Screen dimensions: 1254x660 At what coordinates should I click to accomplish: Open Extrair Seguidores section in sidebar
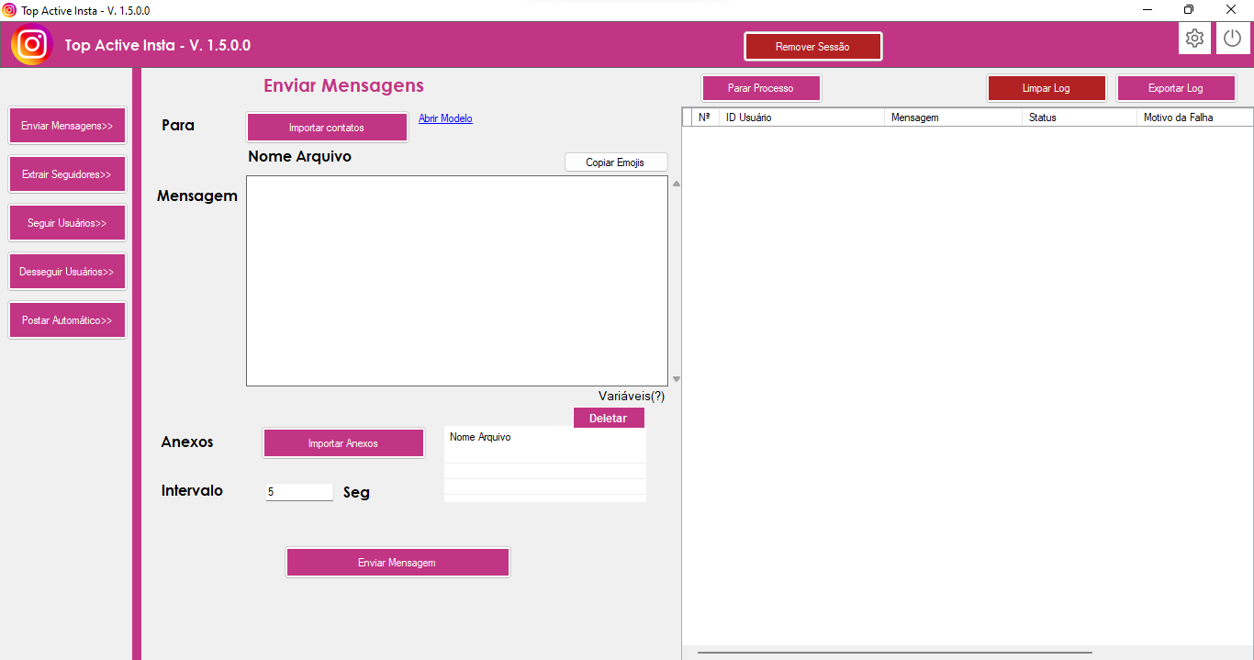pos(67,174)
